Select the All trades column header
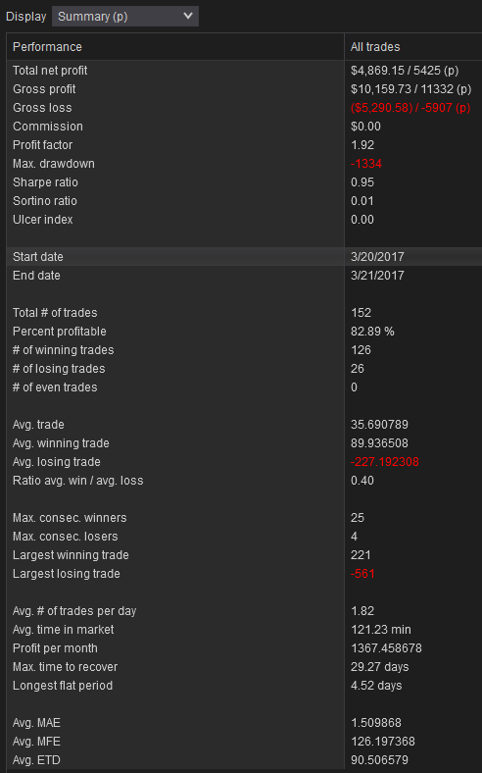482x773 pixels. pos(413,47)
